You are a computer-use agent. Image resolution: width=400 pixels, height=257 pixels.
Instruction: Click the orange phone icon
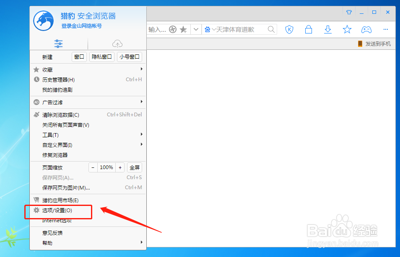(x=360, y=44)
